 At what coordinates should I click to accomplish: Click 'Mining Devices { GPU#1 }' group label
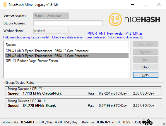[27, 101]
